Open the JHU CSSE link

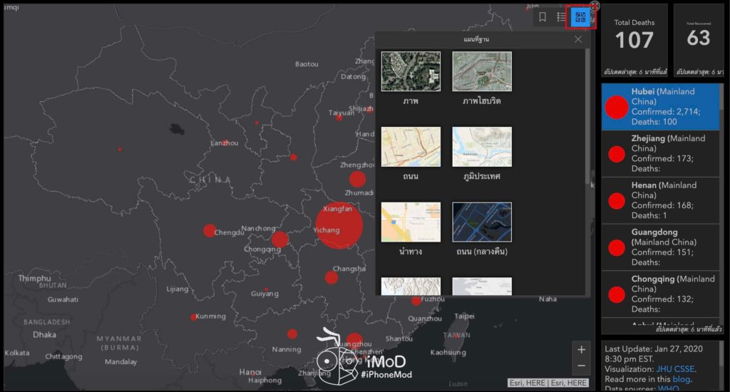675,369
